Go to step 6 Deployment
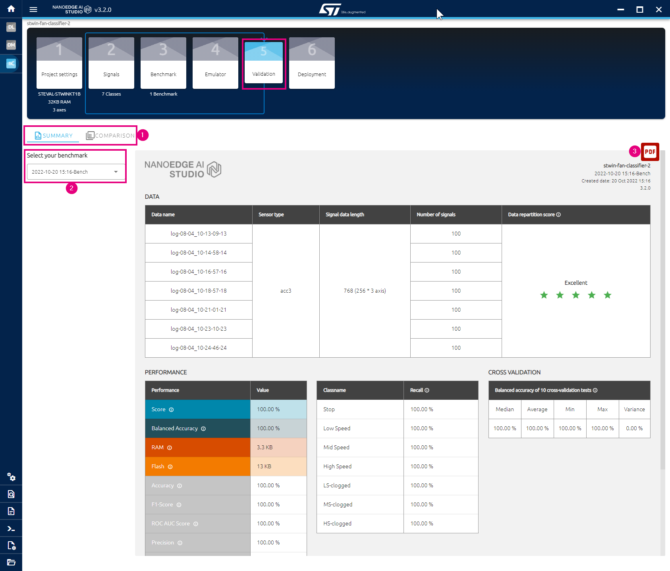Image resolution: width=670 pixels, height=571 pixels. [x=312, y=63]
